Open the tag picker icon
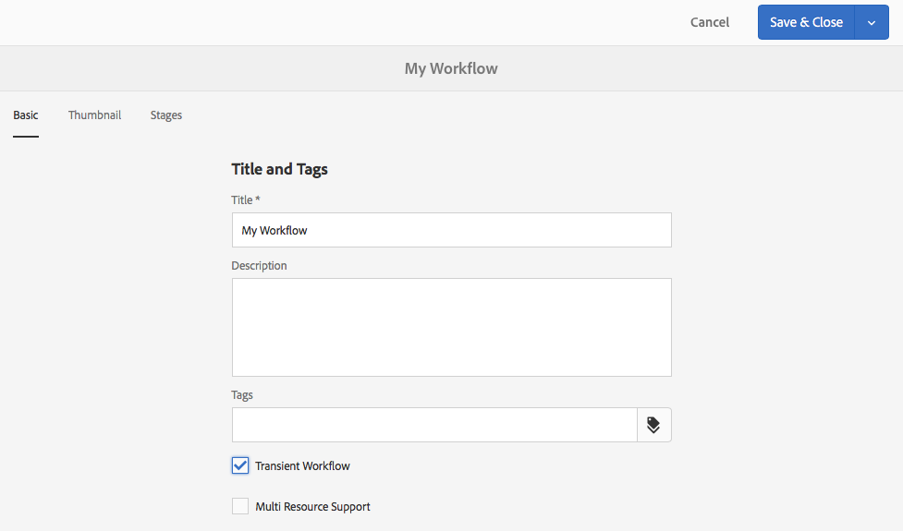Image resolution: width=903 pixels, height=531 pixels. point(653,425)
